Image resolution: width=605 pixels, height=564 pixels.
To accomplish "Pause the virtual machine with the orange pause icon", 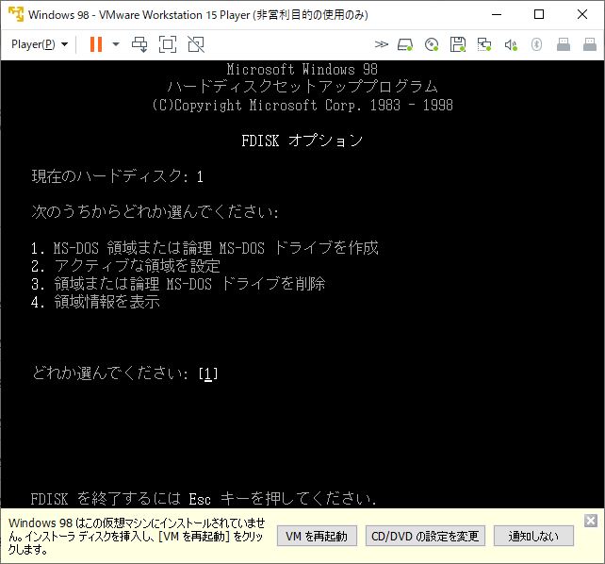I will click(96, 44).
